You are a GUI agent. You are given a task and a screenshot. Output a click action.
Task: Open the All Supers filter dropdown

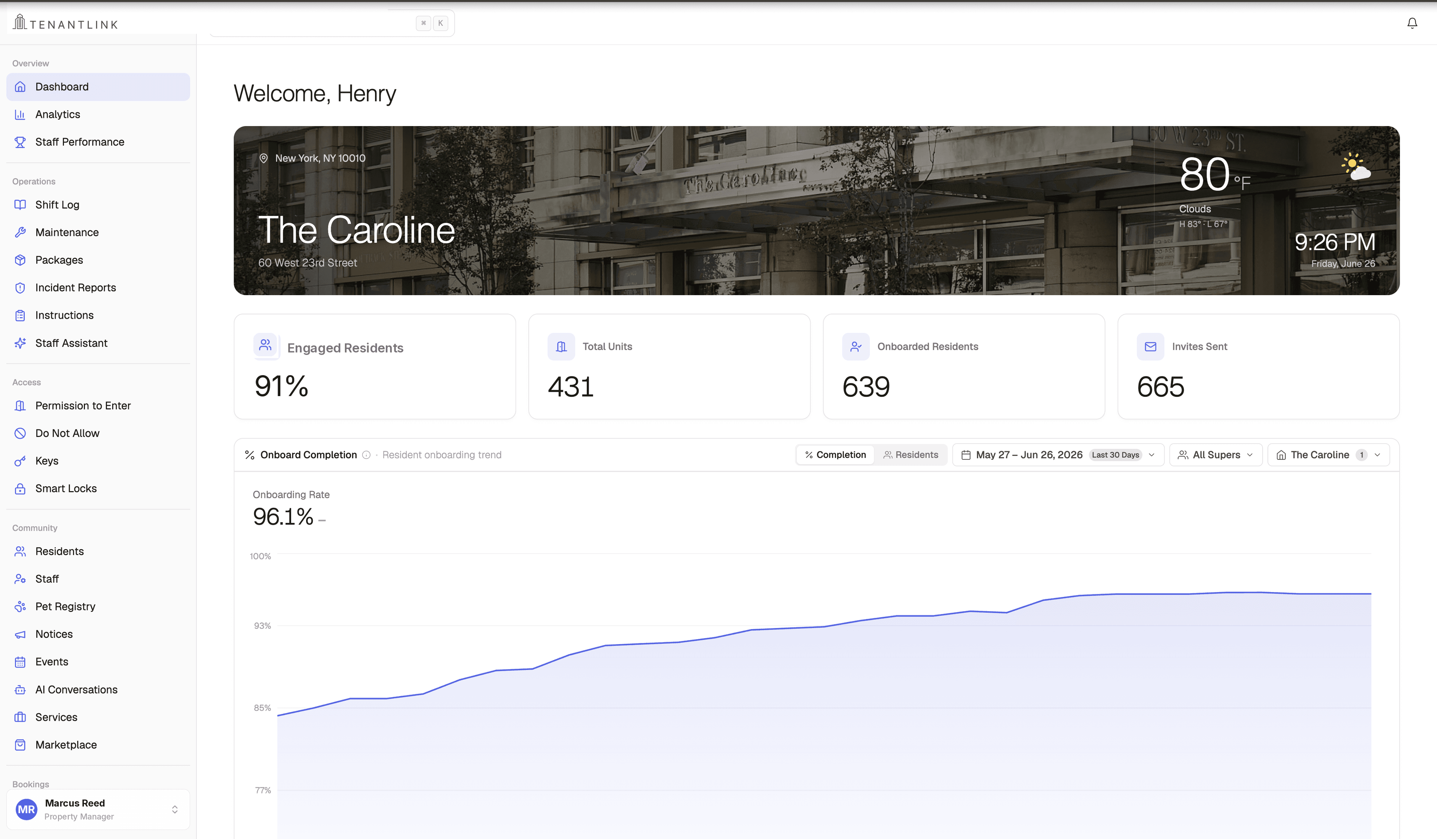coord(1215,455)
